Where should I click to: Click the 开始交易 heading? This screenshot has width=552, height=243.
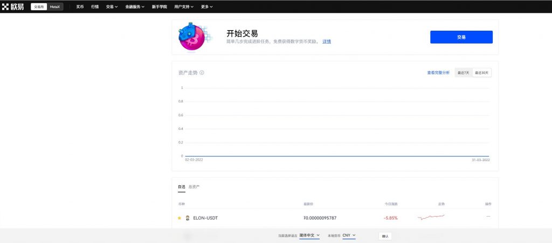click(242, 33)
